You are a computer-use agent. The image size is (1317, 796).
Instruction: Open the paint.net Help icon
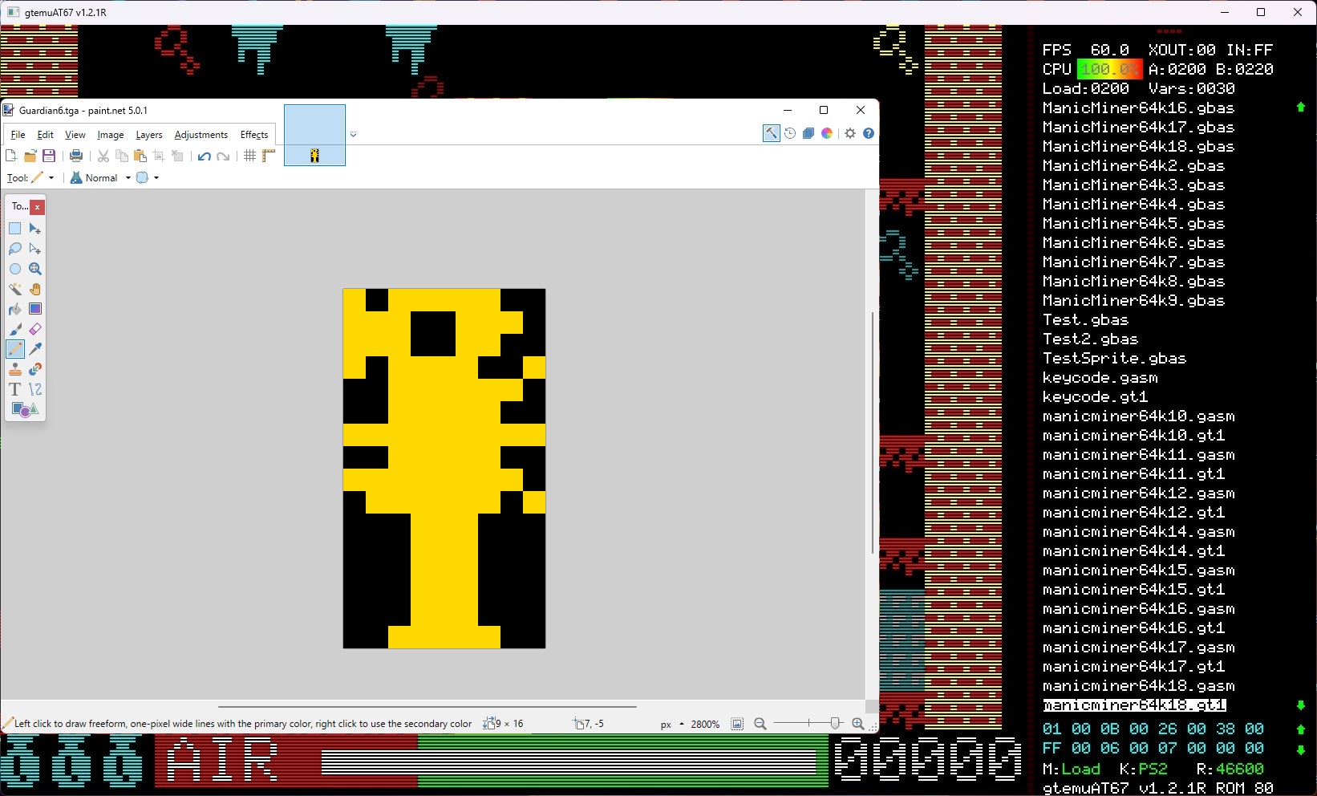click(869, 133)
